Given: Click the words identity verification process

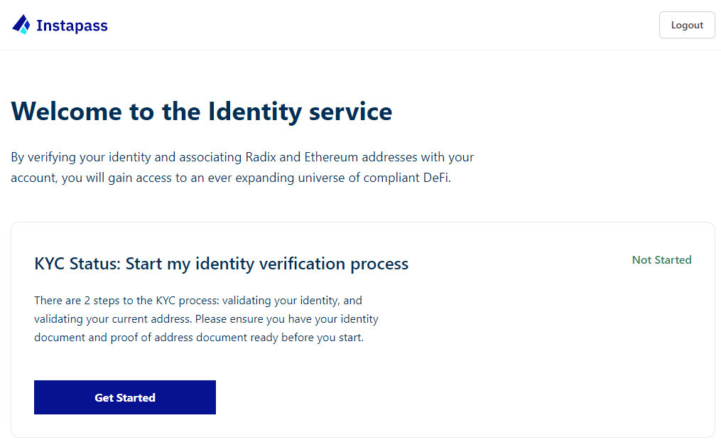Looking at the screenshot, I should click(x=302, y=264).
